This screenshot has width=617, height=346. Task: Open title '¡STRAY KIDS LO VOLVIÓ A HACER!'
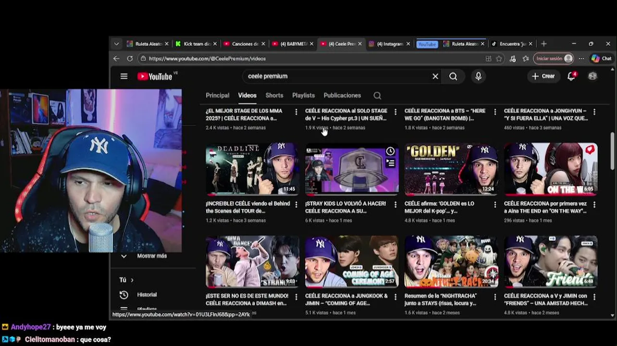pos(346,207)
